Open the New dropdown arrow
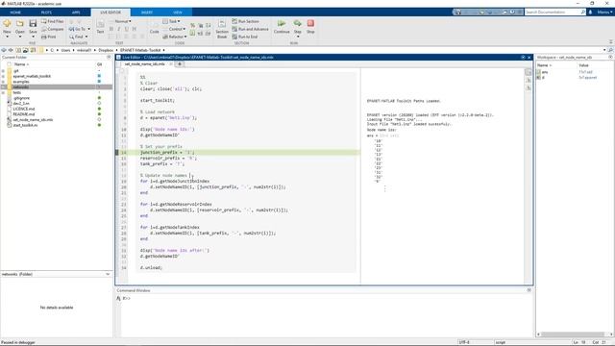Viewport: 615px width, 346px height. click(x=7, y=37)
